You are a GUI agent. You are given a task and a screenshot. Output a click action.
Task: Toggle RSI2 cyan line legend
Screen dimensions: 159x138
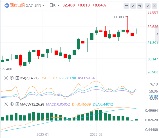point(68,78)
